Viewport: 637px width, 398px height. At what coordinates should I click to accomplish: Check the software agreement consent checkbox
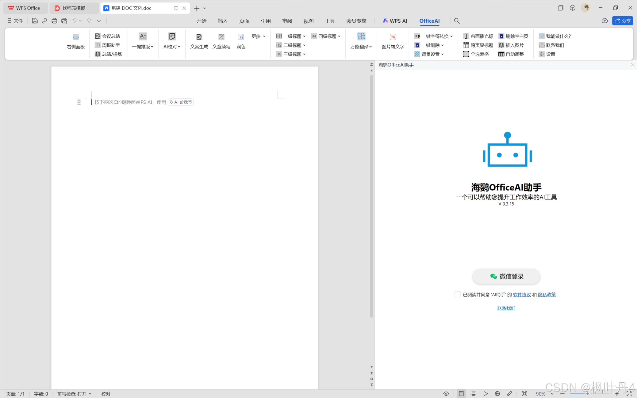(x=457, y=294)
